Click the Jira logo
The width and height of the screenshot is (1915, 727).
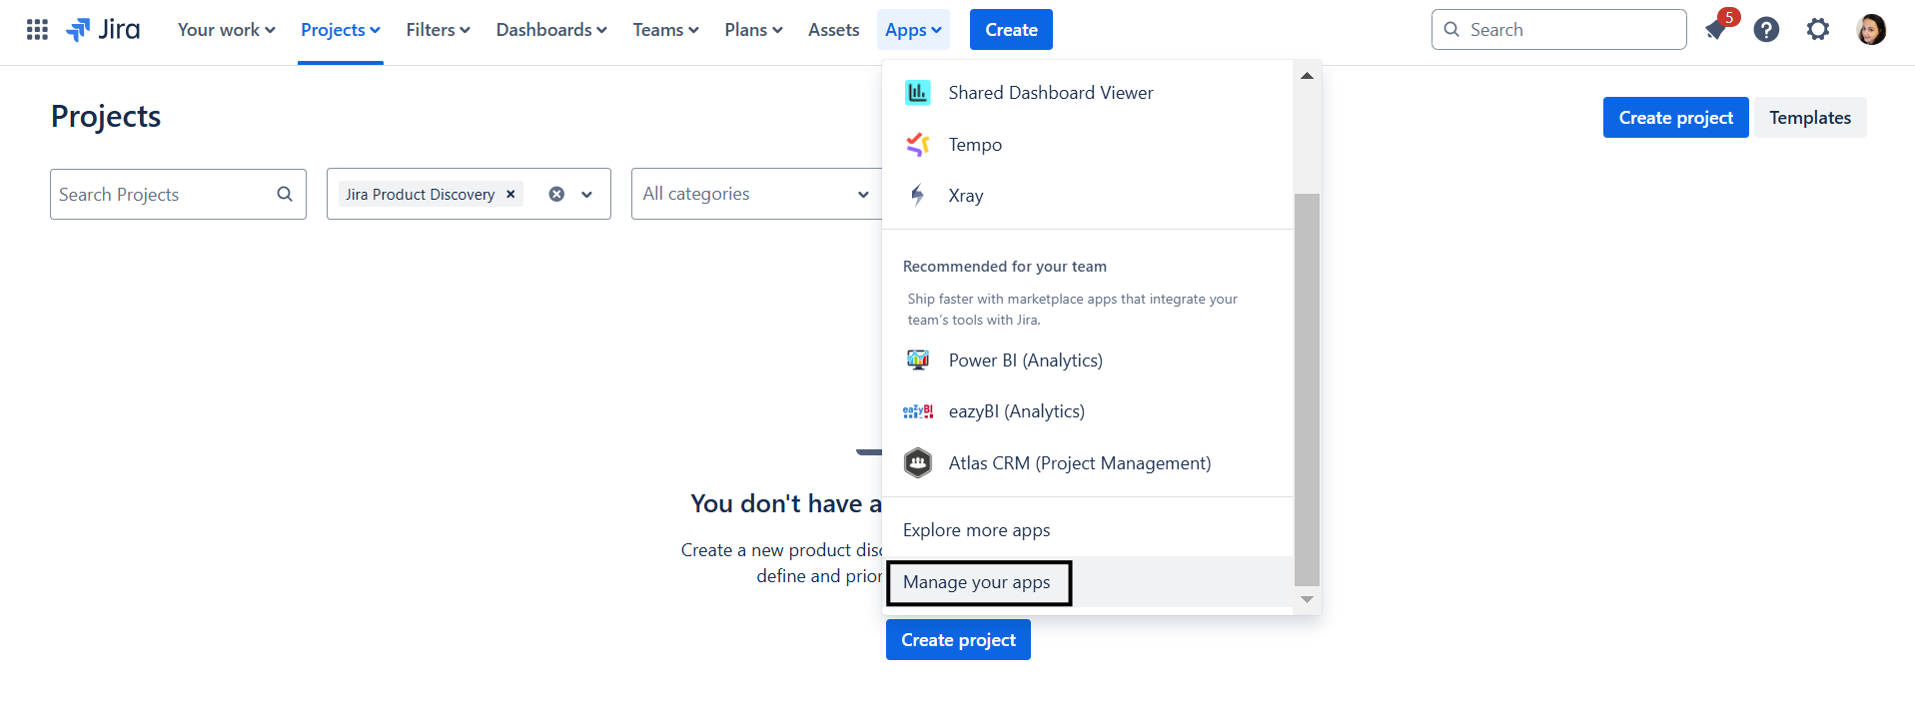pos(103,30)
